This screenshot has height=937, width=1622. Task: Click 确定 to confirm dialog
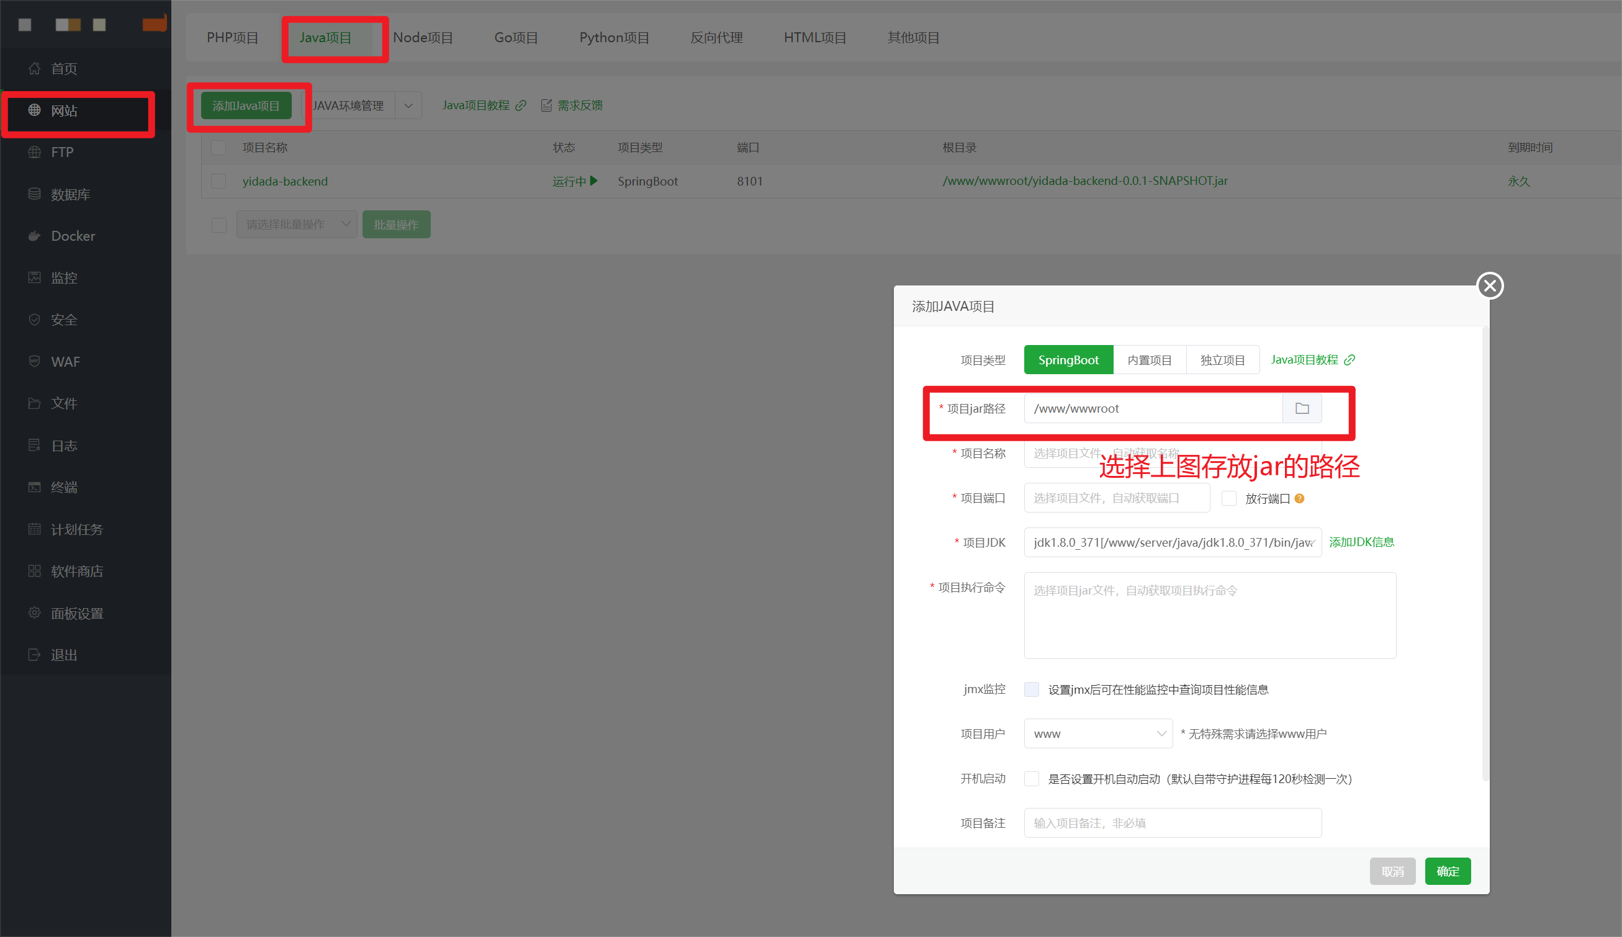(1448, 871)
